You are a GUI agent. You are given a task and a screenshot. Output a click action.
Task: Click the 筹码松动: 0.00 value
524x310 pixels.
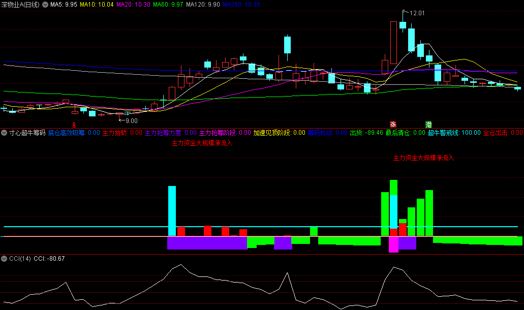[327, 133]
